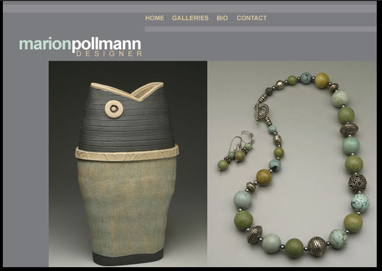
Task: Click the word 'pollmann' in the logo
Action: tap(106, 46)
